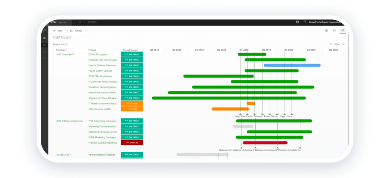Select the orange Office Security Update timeline bar
Image resolution: width=390 pixels, height=178 pixels.
coord(230,109)
